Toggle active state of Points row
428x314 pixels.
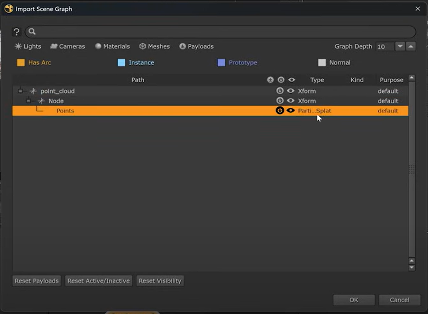coord(280,111)
